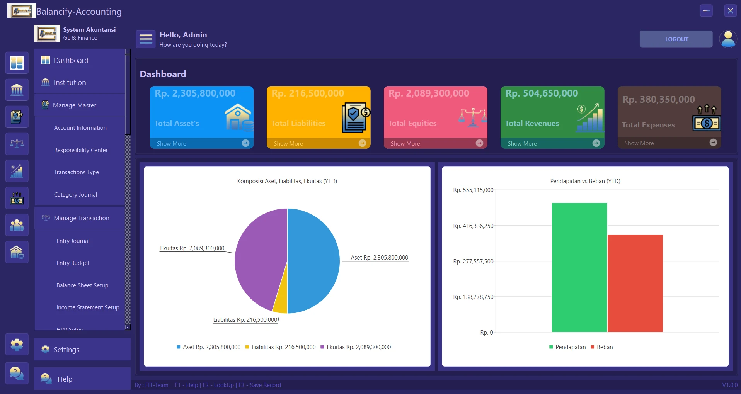Viewport: 741px width, 394px height.
Task: Click Show More on Total Asset's card
Action: click(171, 144)
